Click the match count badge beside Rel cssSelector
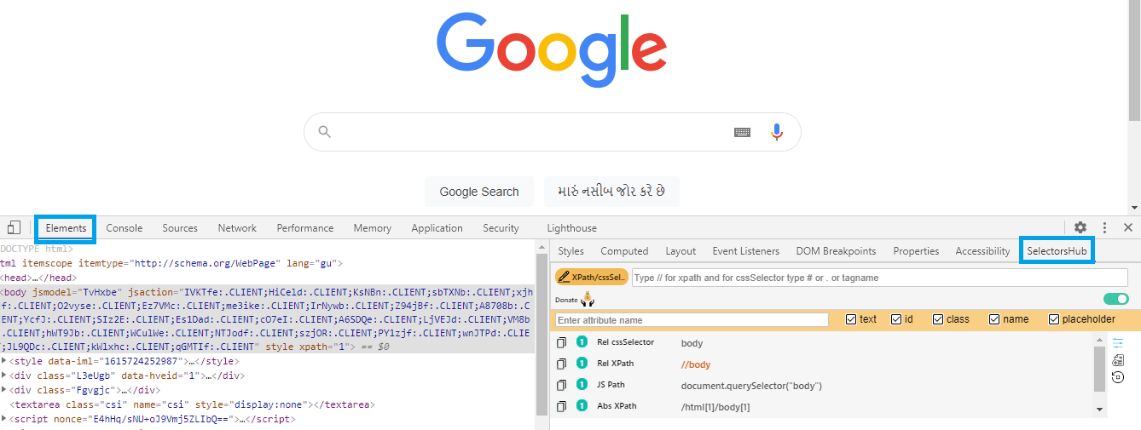Image resolution: width=1141 pixels, height=430 pixels. 582,342
